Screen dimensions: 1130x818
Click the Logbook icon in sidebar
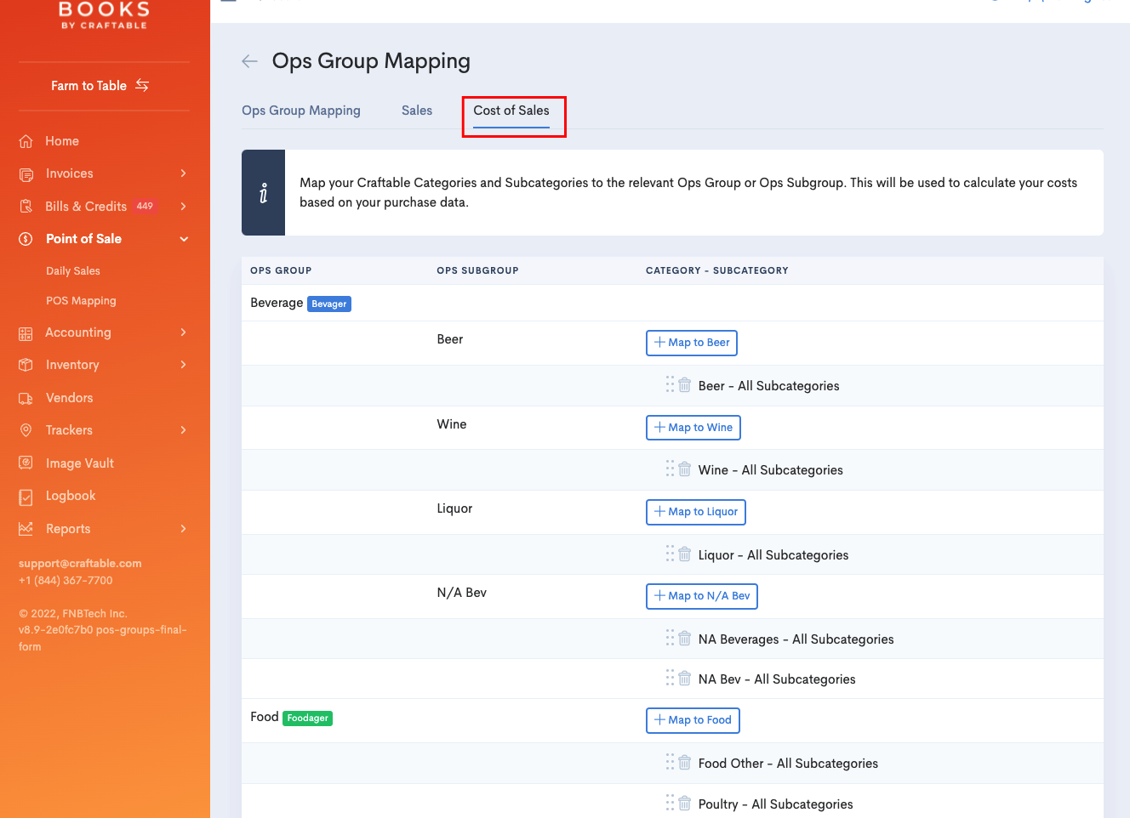(26, 496)
